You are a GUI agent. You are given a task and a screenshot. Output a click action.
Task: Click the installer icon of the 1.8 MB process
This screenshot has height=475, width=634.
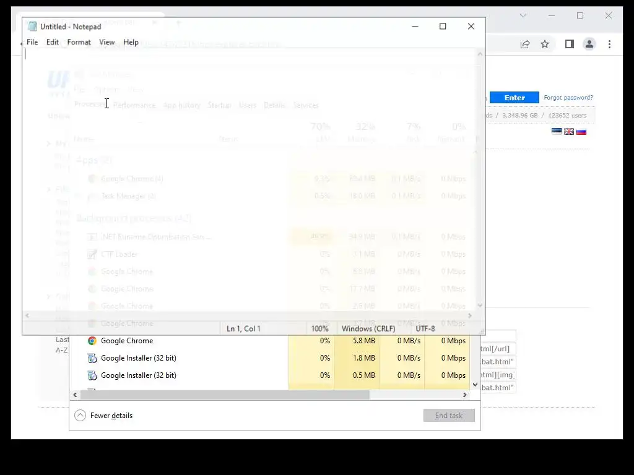92,358
